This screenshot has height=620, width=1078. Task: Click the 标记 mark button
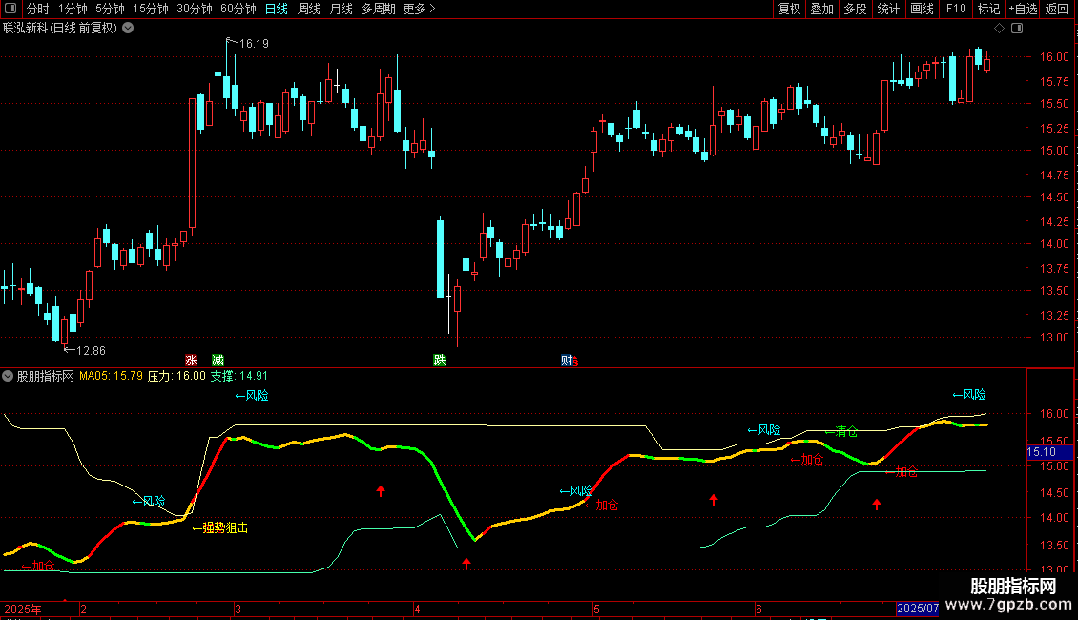988,9
